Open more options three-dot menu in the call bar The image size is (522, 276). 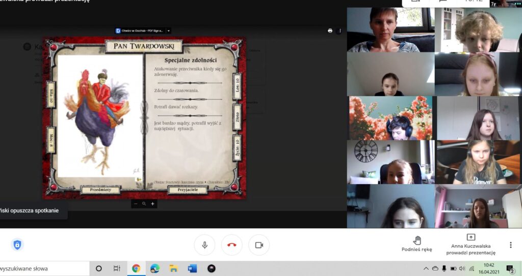[x=511, y=245]
